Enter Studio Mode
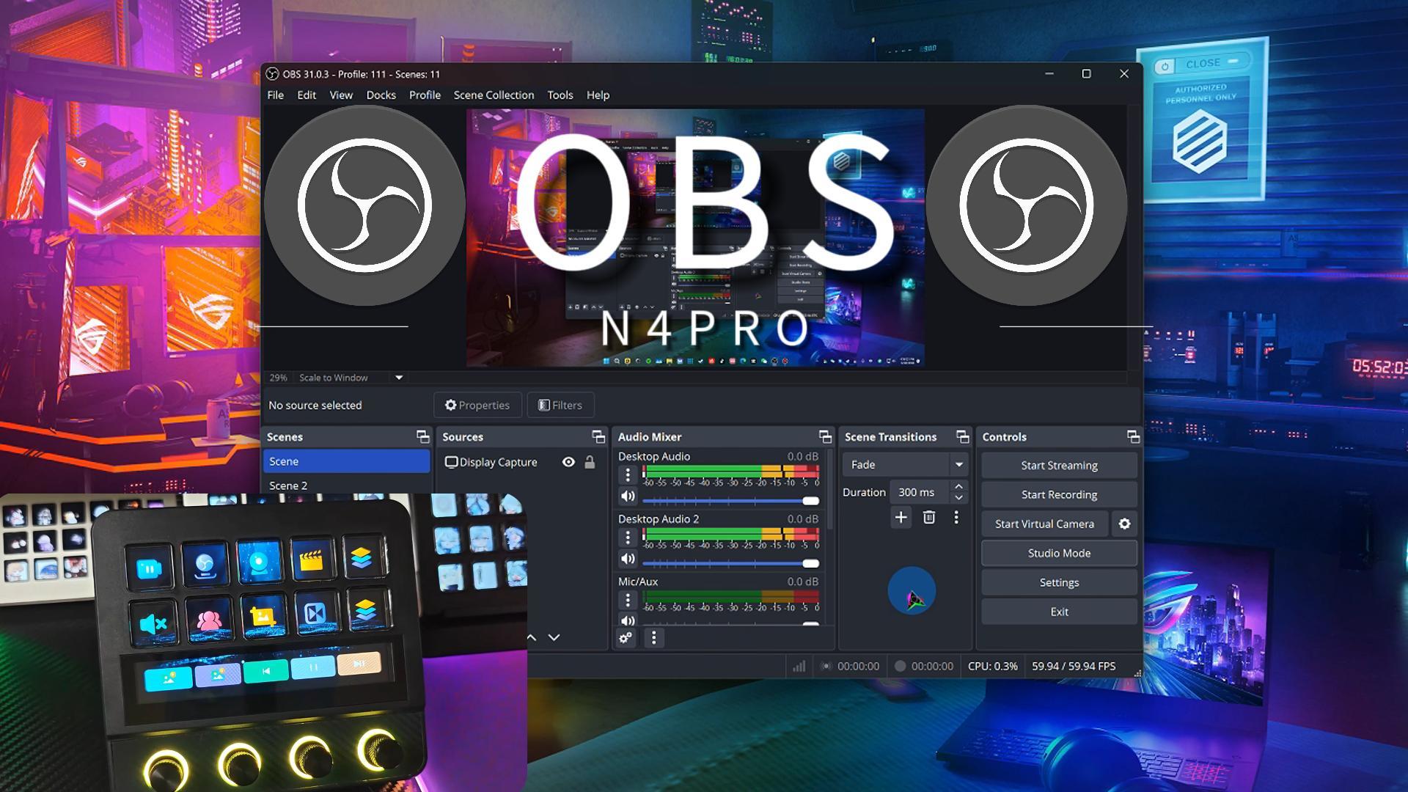 [1059, 553]
